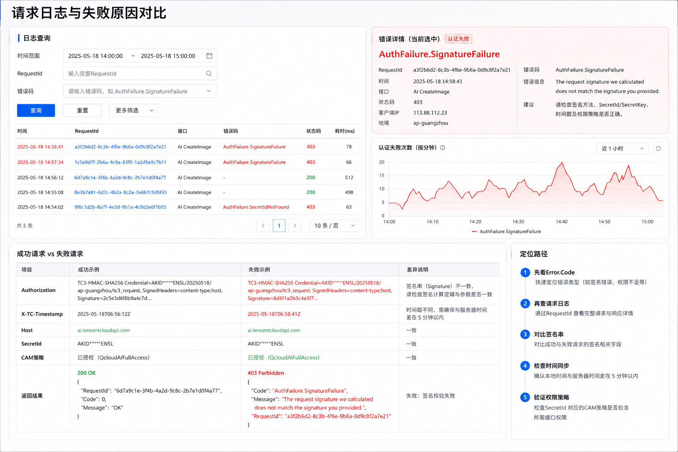The height and width of the screenshot is (452, 678).
Task: Click step 5 验证权限策略
Action: pos(551,398)
